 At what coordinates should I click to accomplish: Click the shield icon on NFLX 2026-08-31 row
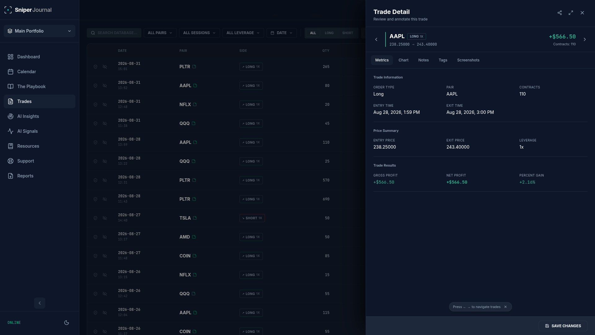point(95,105)
